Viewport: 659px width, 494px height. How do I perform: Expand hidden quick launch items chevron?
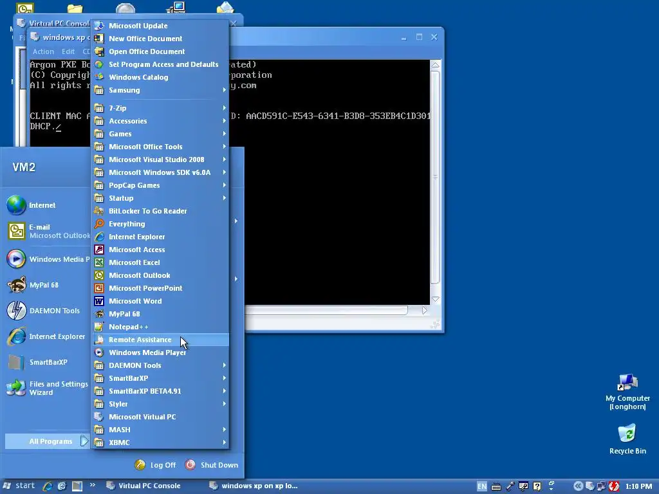point(93,485)
